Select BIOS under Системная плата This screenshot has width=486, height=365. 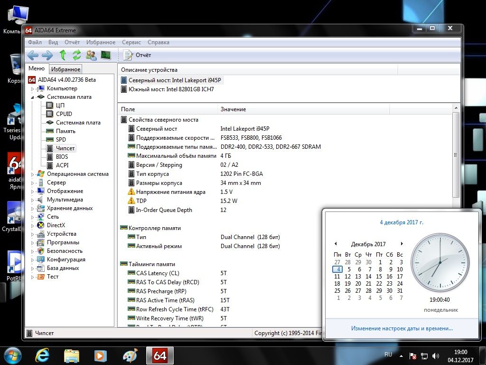coord(62,157)
